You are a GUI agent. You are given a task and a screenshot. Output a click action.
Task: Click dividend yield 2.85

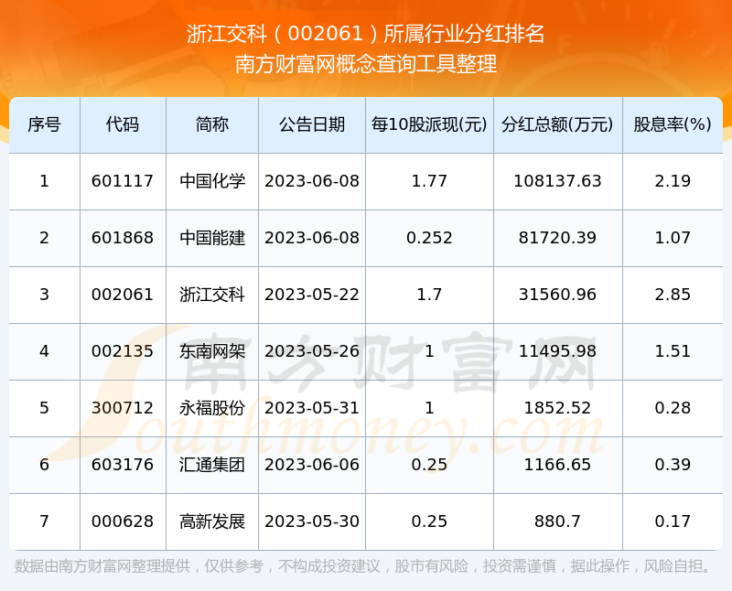click(673, 295)
